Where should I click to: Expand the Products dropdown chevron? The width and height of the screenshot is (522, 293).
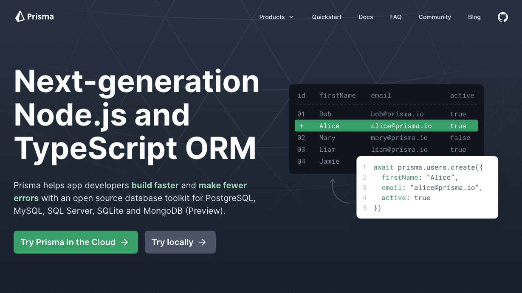[x=291, y=17]
